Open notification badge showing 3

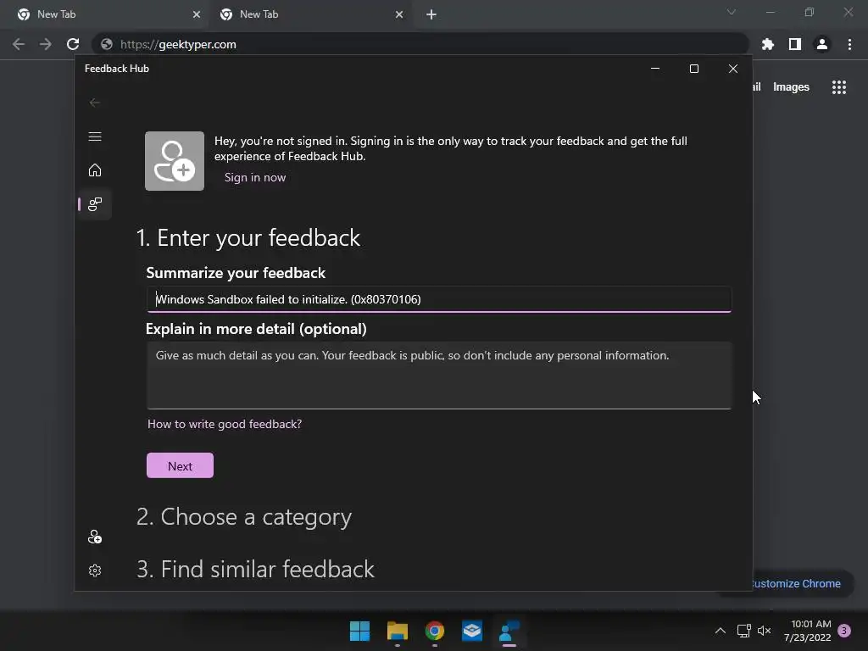click(x=844, y=631)
